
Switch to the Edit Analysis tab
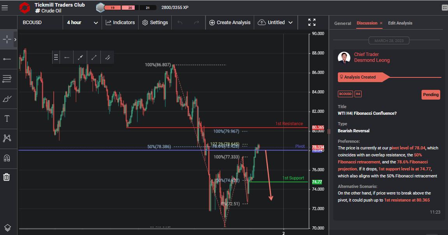click(400, 23)
